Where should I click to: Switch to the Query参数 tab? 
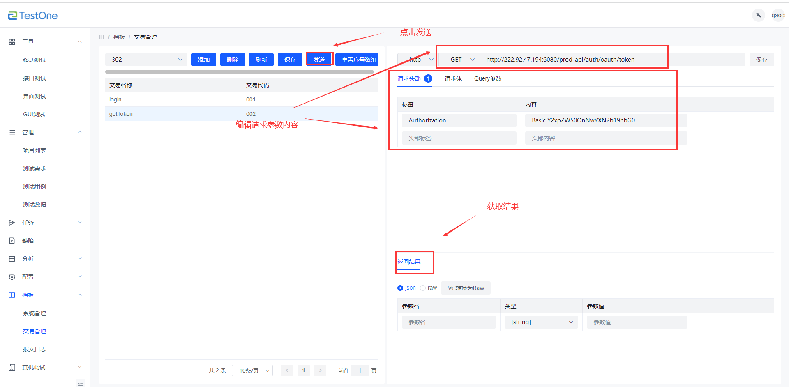488,78
